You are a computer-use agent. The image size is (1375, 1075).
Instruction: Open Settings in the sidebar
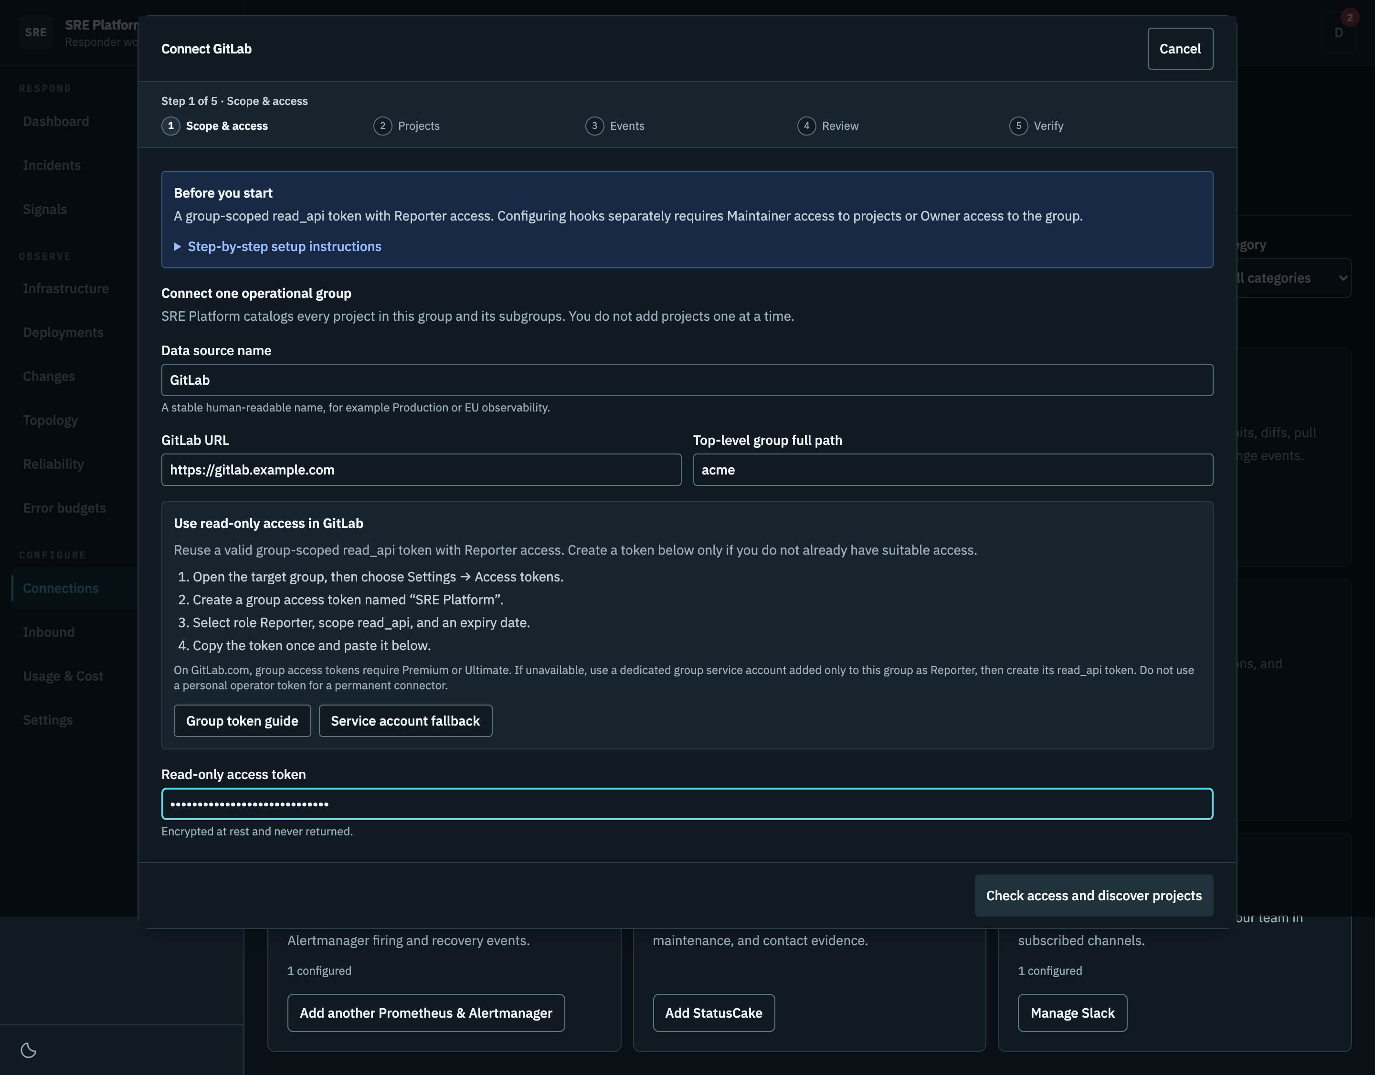click(48, 720)
